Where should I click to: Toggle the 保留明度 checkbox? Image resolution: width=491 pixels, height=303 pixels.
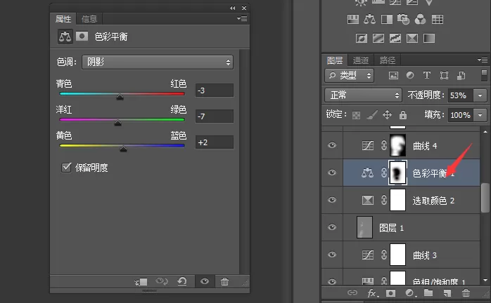66,168
